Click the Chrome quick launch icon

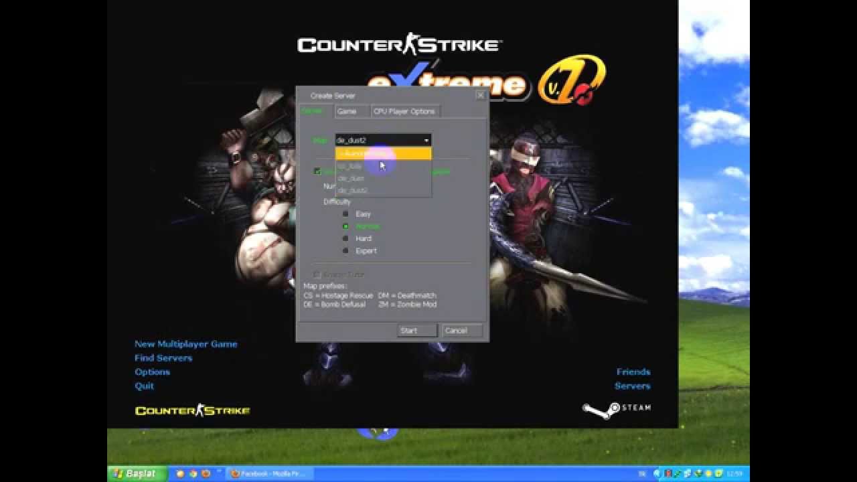point(192,474)
